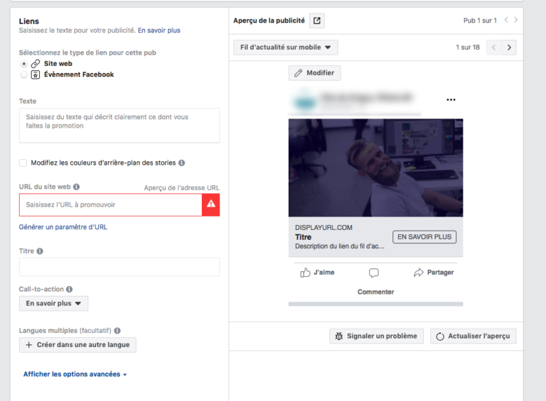
Task: Click info icon beside Titre label
Action: (40, 251)
